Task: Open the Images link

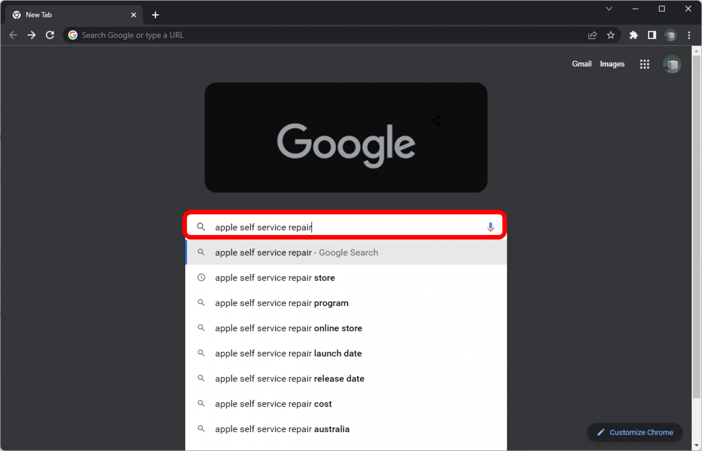Action: click(x=612, y=64)
